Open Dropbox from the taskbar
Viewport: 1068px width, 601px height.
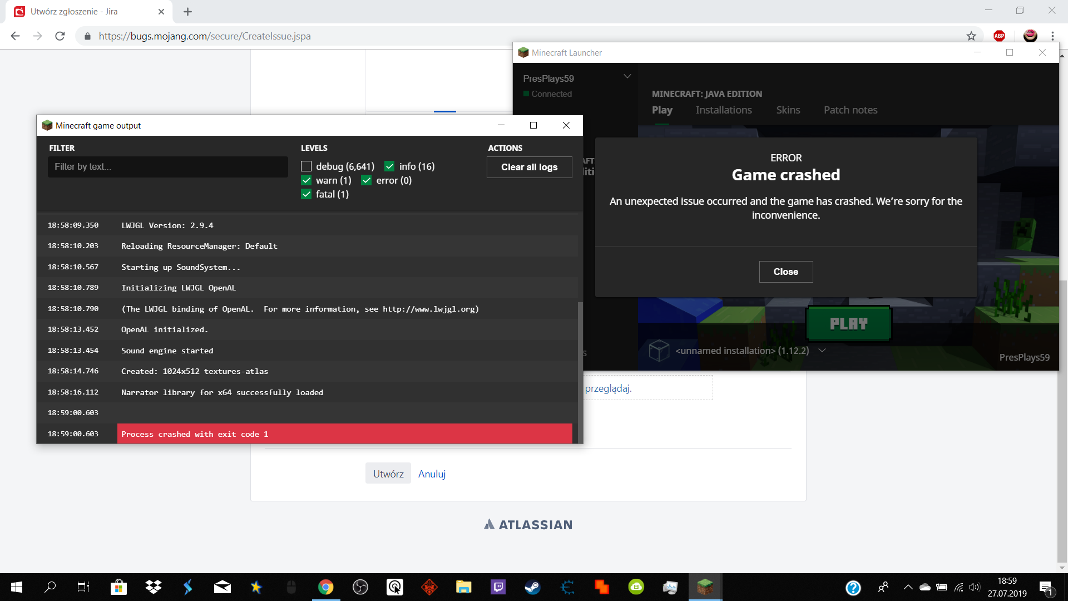(x=153, y=587)
